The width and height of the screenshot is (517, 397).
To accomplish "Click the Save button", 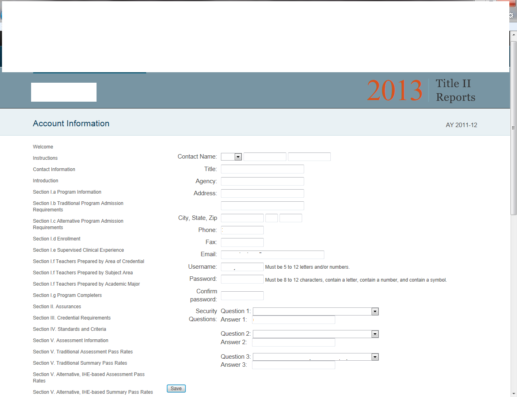I will tap(176, 389).
